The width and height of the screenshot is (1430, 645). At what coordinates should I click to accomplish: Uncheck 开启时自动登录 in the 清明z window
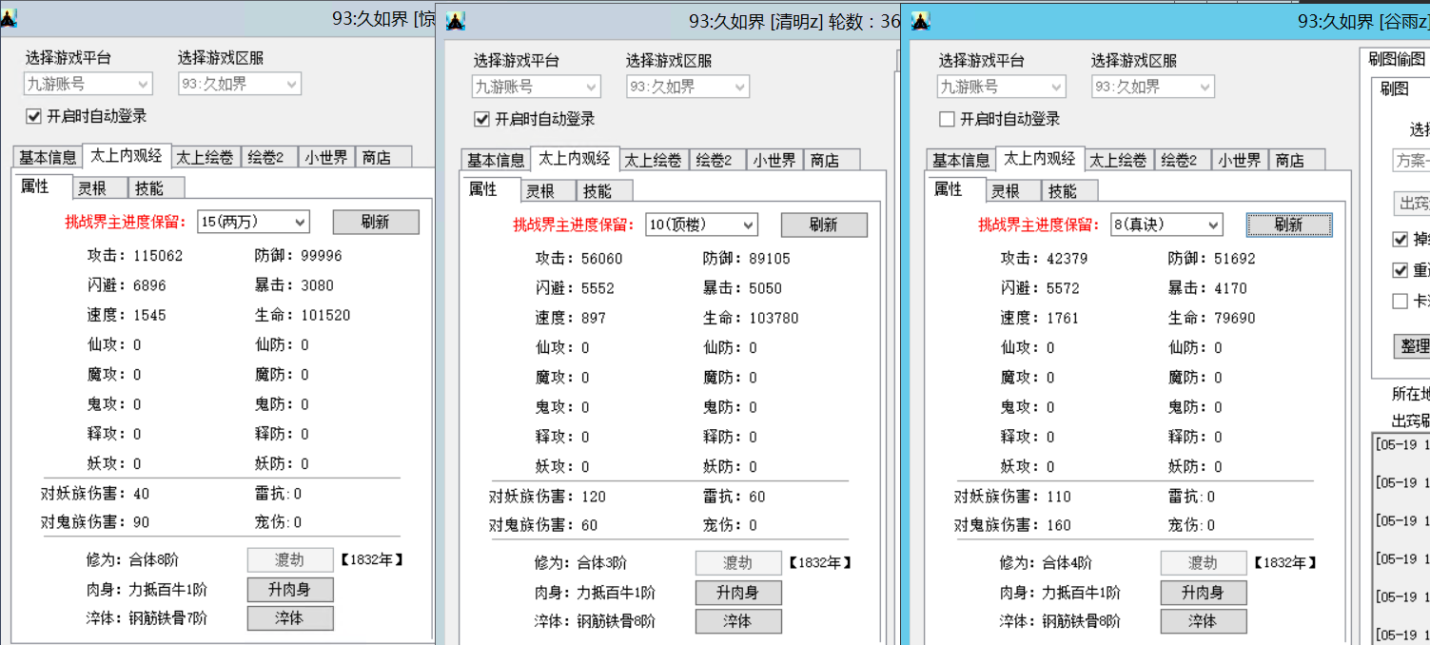coord(482,119)
